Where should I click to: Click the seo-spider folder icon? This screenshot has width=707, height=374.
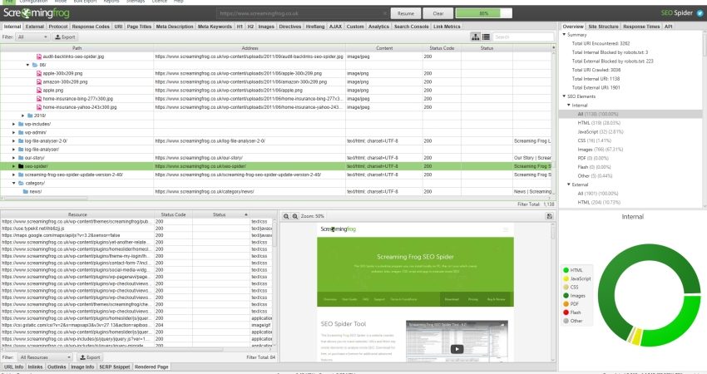21,166
